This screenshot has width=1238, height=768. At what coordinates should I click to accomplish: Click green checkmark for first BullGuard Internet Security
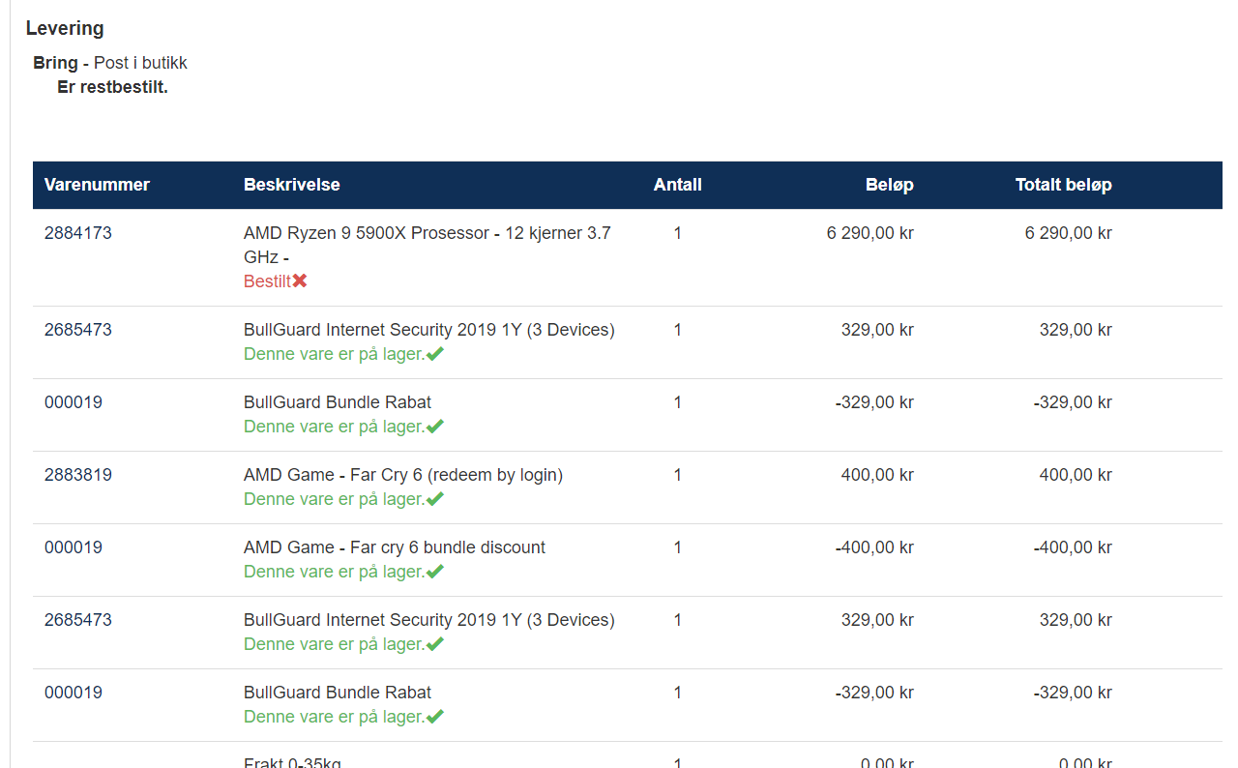click(435, 354)
